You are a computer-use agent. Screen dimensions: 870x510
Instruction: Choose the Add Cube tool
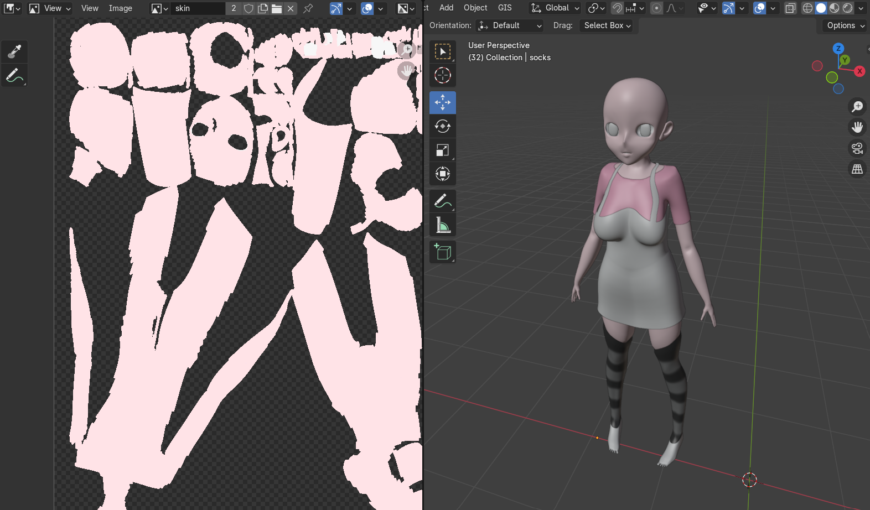442,252
